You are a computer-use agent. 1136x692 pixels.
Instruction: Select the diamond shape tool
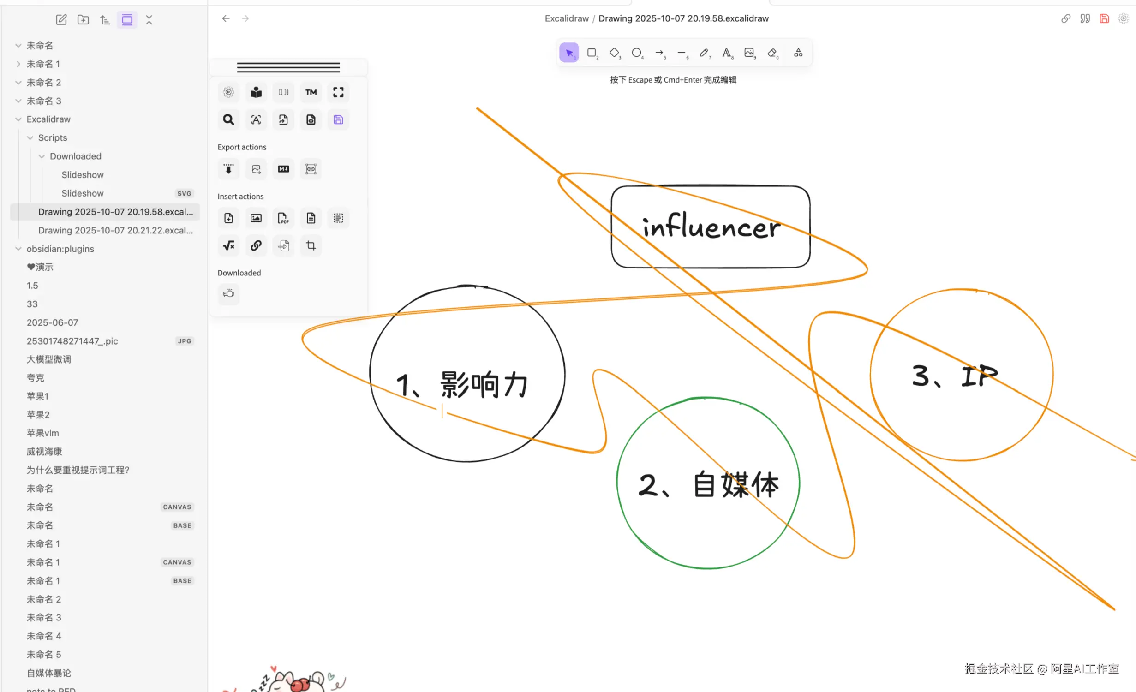click(x=614, y=53)
